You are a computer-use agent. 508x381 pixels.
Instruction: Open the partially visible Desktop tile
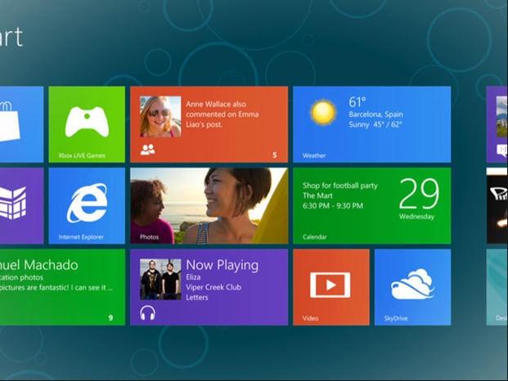(x=497, y=287)
